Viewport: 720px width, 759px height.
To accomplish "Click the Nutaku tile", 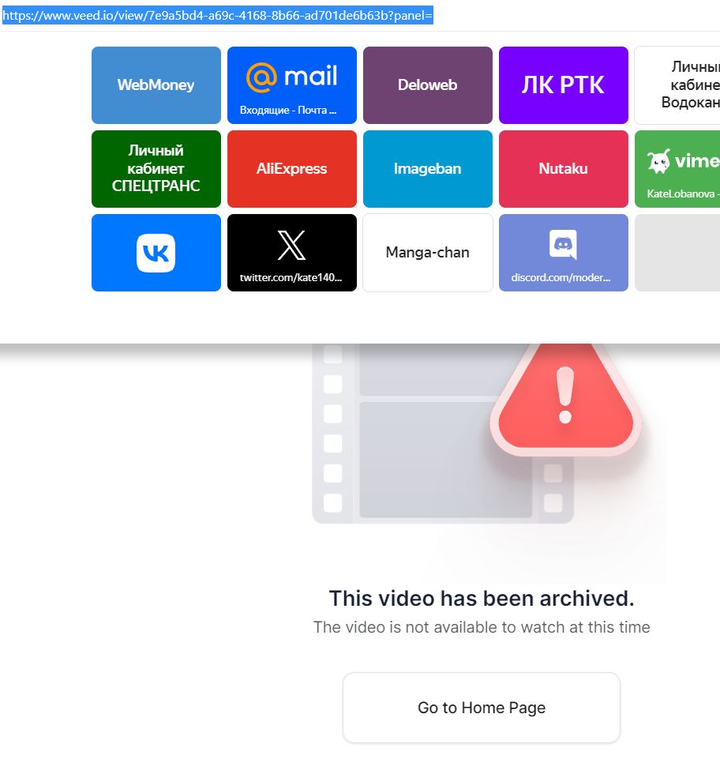I will coord(564,169).
